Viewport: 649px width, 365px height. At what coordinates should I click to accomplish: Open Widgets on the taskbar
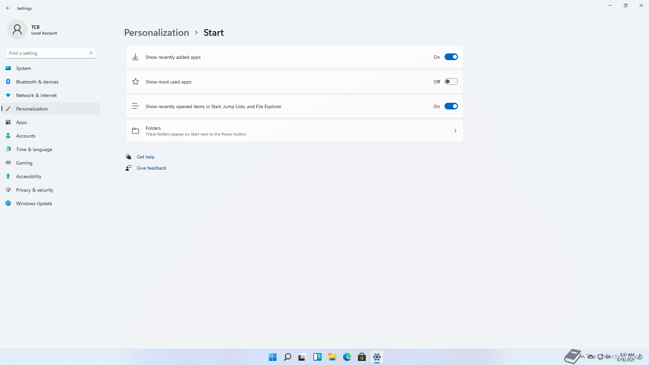coord(317,357)
